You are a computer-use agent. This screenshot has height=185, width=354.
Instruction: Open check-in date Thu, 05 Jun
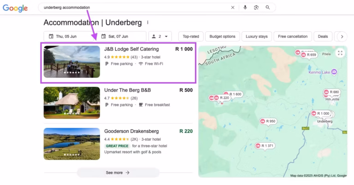[x=69, y=36]
